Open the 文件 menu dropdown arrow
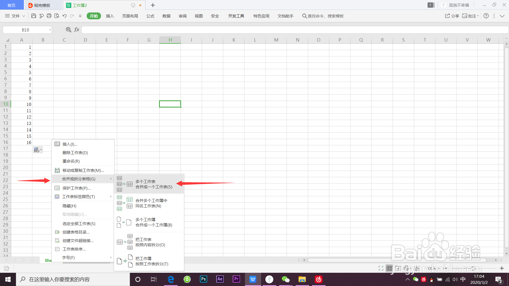Viewport: 509px width, 286px height. click(x=24, y=16)
